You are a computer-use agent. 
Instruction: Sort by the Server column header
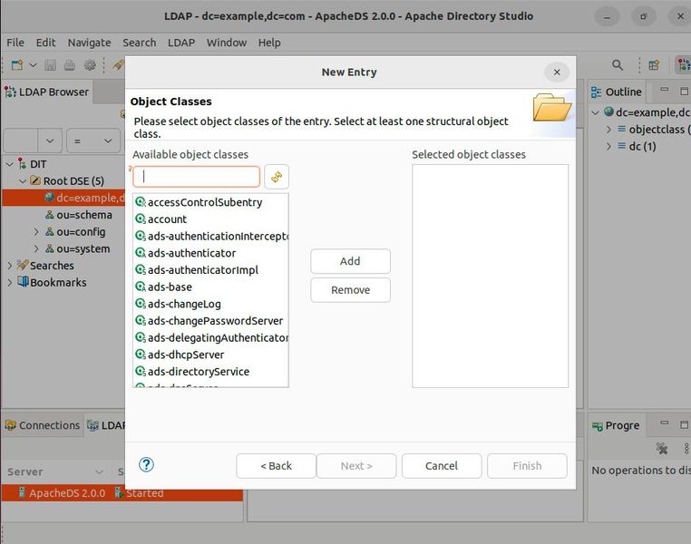point(55,471)
